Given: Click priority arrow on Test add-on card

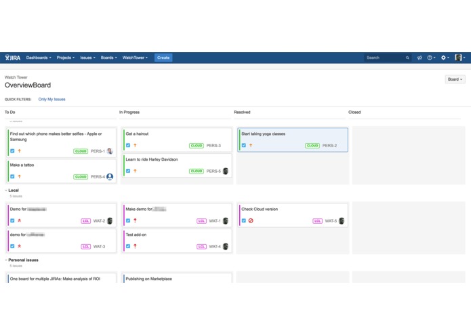Looking at the screenshot, I should (135, 246).
